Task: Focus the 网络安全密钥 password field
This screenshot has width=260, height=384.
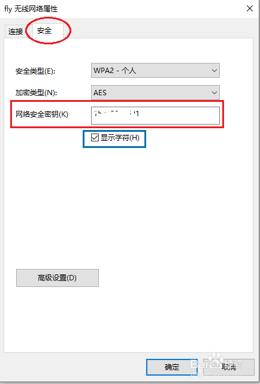Action: pyautogui.click(x=155, y=116)
